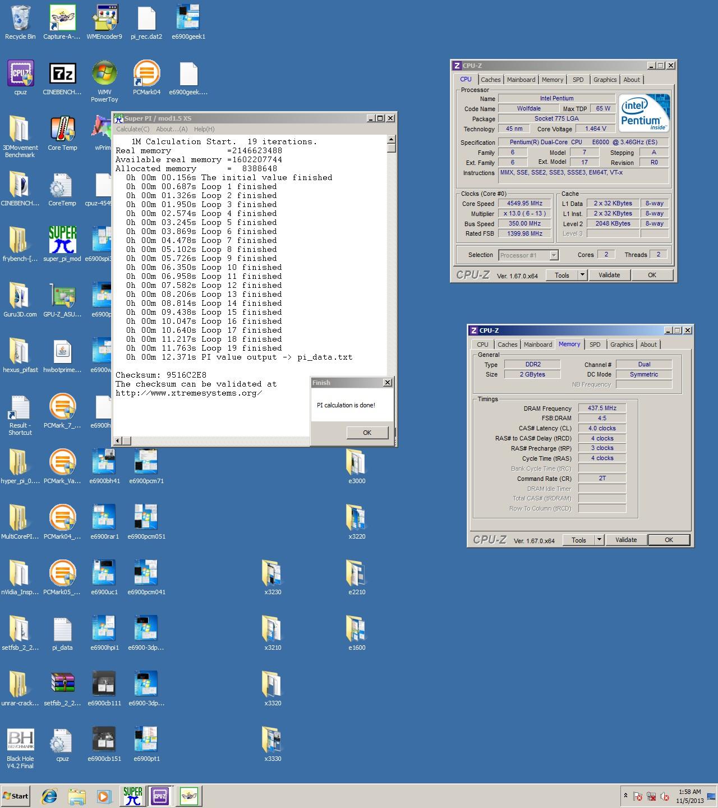
Task: Open the setfsb_2_2 WinRAR archive icon
Action: (x=62, y=689)
